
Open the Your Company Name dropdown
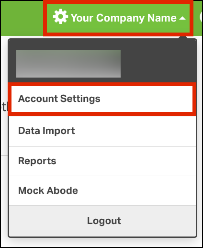(x=118, y=18)
